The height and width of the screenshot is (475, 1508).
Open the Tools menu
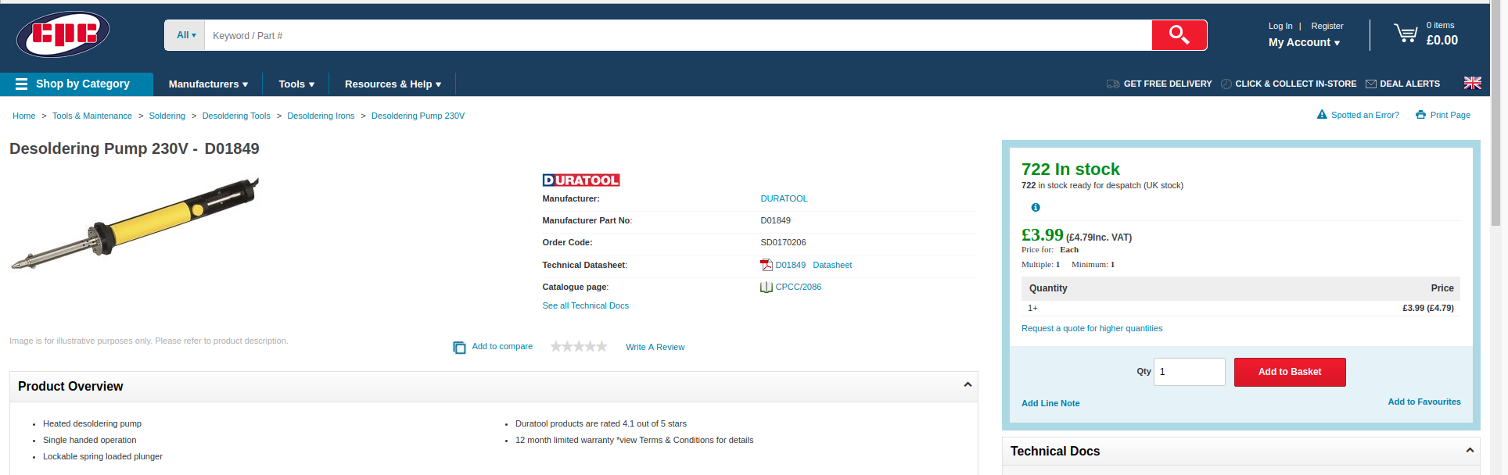pyautogui.click(x=296, y=84)
